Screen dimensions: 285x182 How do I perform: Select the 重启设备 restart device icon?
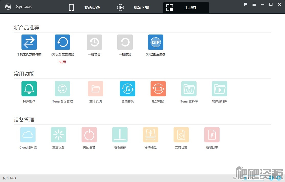[x=59, y=135]
